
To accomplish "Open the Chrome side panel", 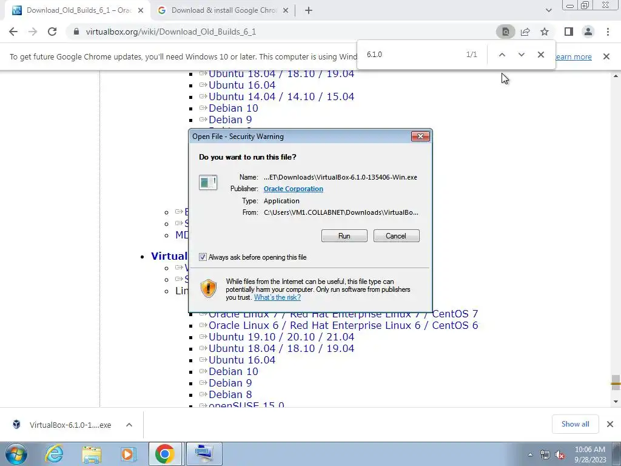I will coord(569,32).
